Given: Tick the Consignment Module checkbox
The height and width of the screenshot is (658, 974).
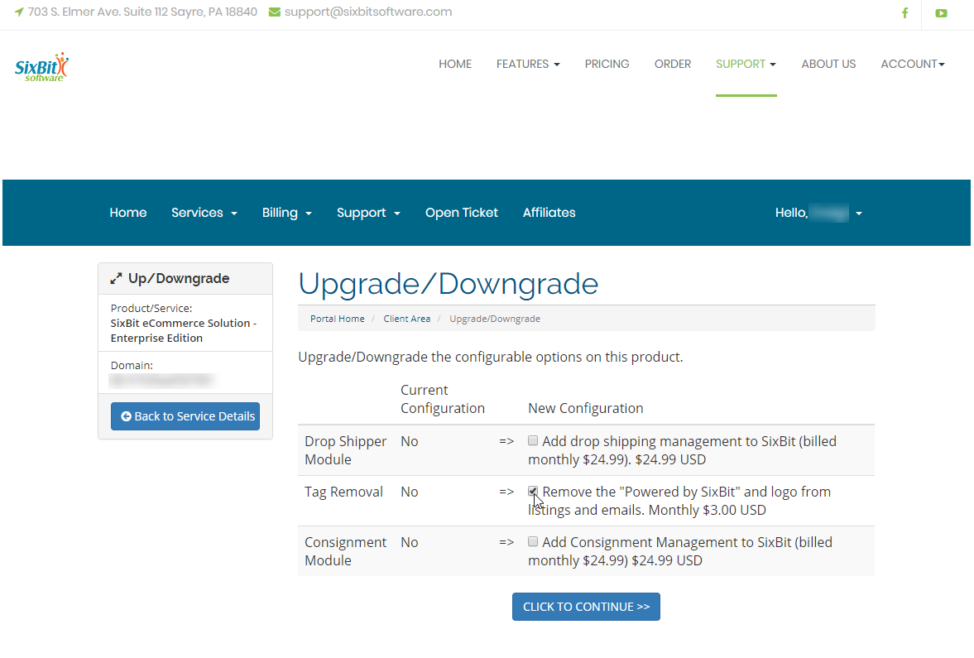Looking at the screenshot, I should click(533, 542).
